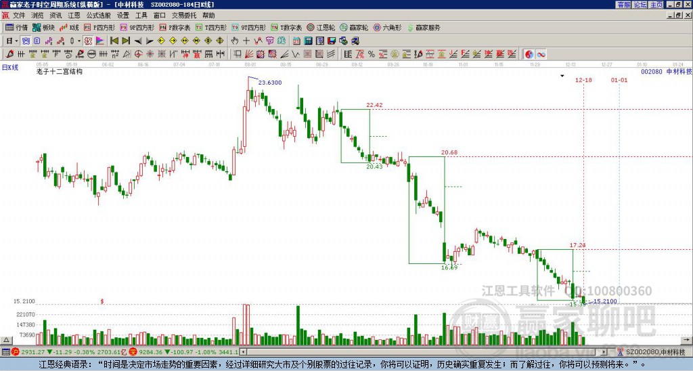The height and width of the screenshot is (371, 693).
Task: Open 赢家服务 from the toolbar
Action: (424, 27)
